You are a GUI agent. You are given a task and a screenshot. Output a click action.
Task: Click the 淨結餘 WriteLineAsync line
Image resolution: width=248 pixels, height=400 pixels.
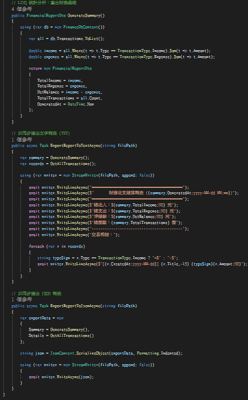click(x=102, y=217)
